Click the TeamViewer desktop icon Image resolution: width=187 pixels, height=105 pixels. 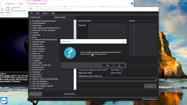click(4, 101)
